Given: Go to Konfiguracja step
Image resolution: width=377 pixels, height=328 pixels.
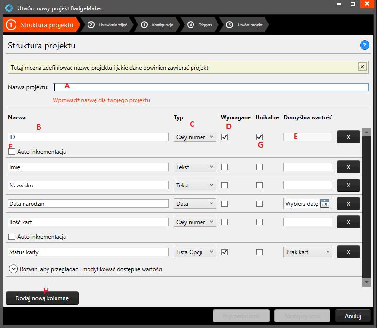Looking at the screenshot, I should [x=158, y=25].
